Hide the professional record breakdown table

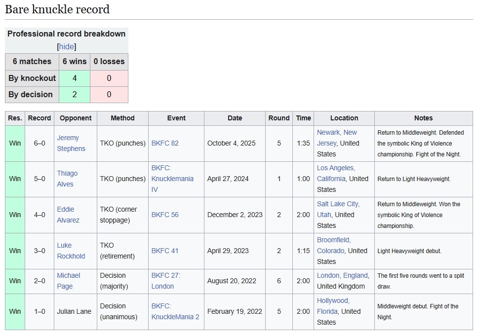click(66, 46)
